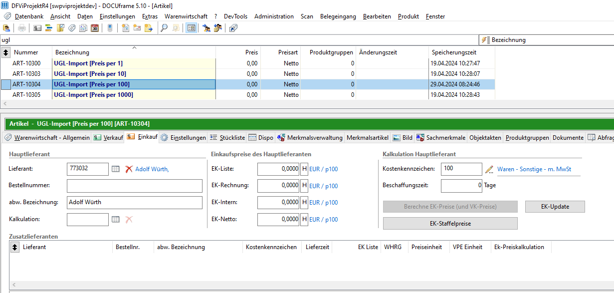Click the folder with checklist toolbar icon

(60, 28)
